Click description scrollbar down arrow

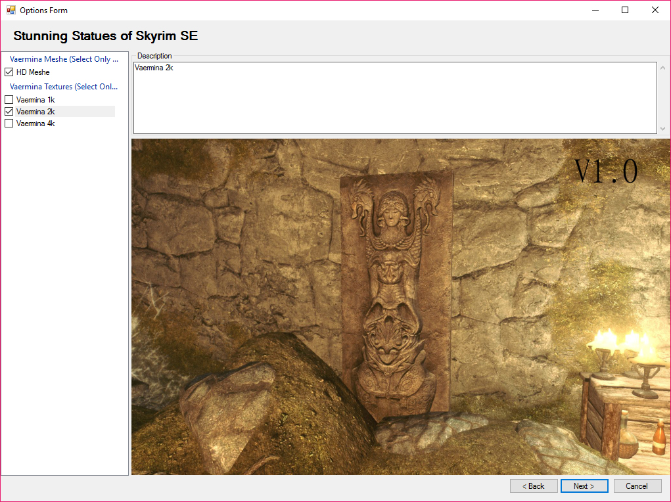click(x=662, y=128)
